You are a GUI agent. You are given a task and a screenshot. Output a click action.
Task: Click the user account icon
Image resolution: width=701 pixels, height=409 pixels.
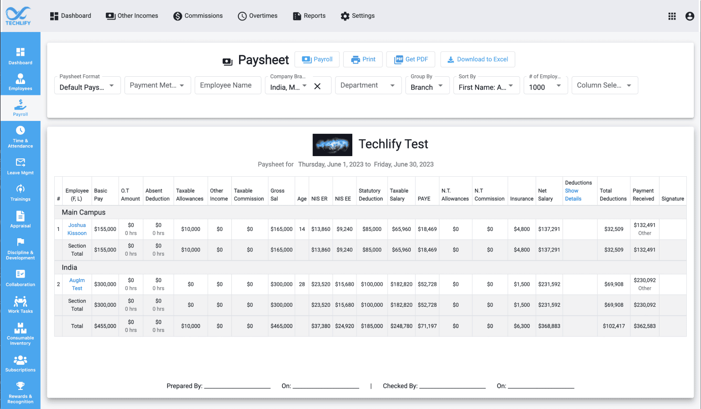pyautogui.click(x=689, y=16)
